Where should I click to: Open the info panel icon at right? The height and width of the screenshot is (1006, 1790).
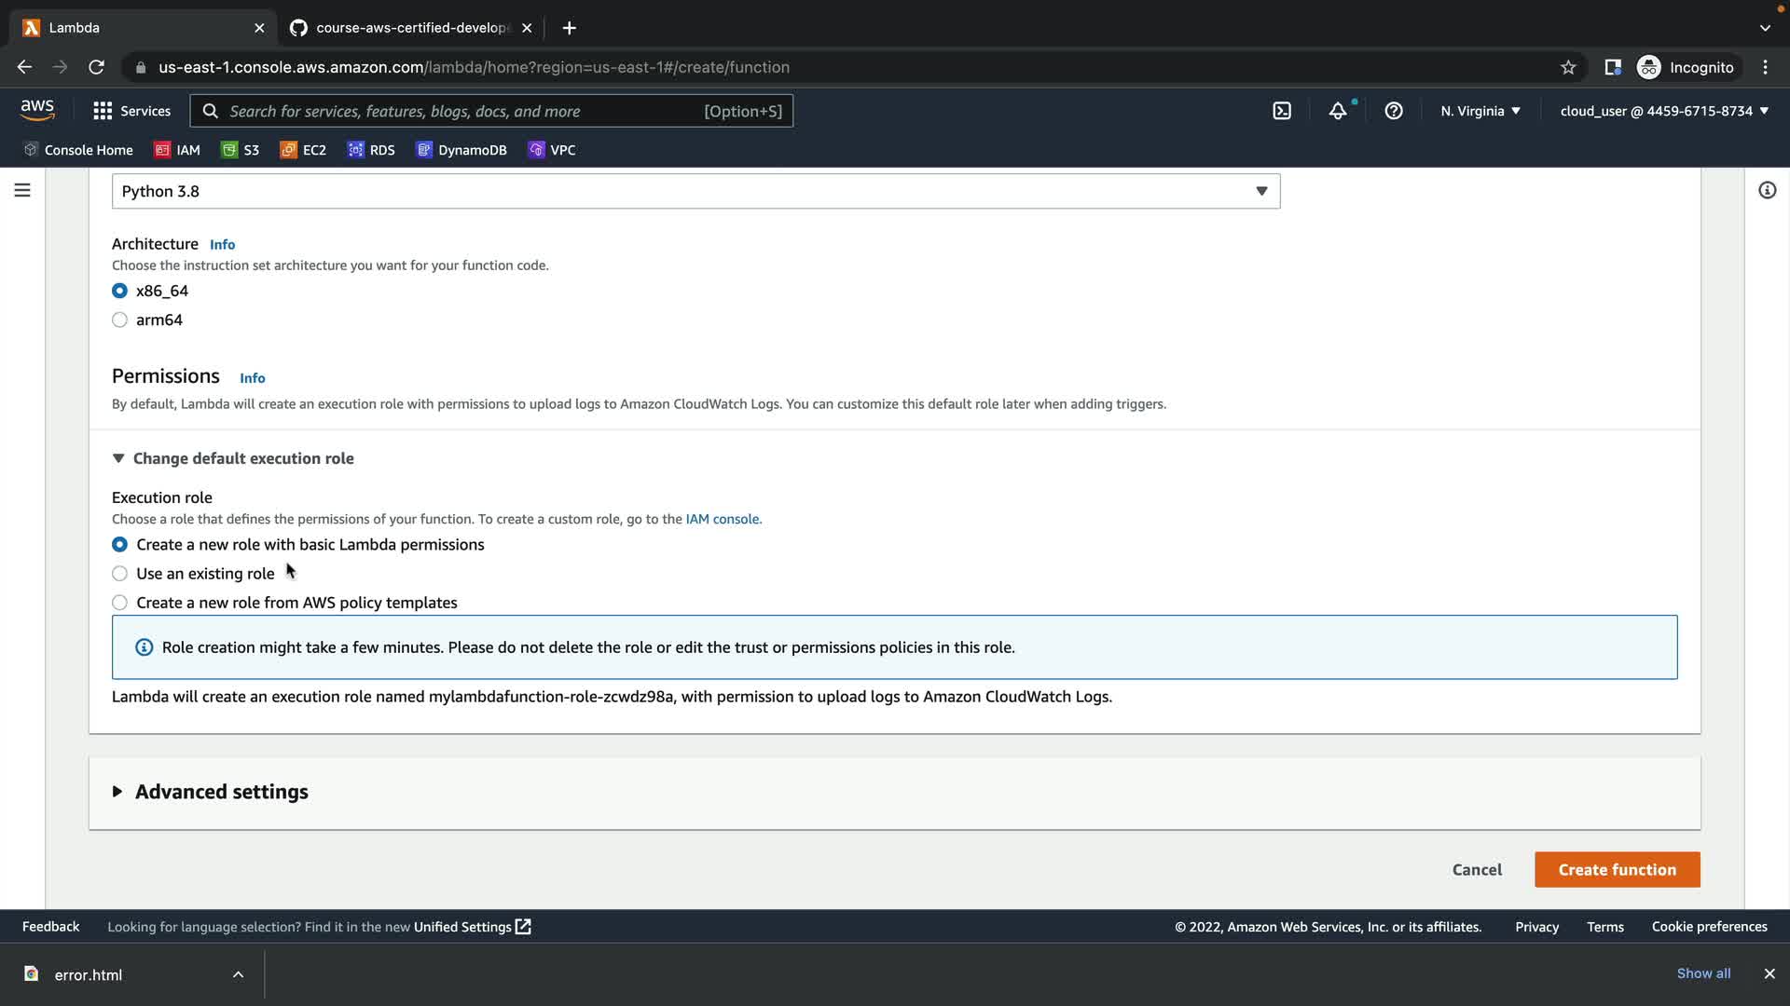pyautogui.click(x=1767, y=190)
